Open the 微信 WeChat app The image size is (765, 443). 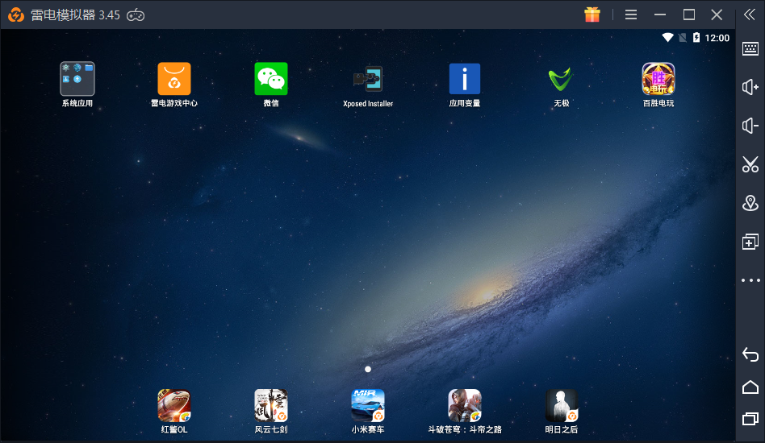point(271,79)
